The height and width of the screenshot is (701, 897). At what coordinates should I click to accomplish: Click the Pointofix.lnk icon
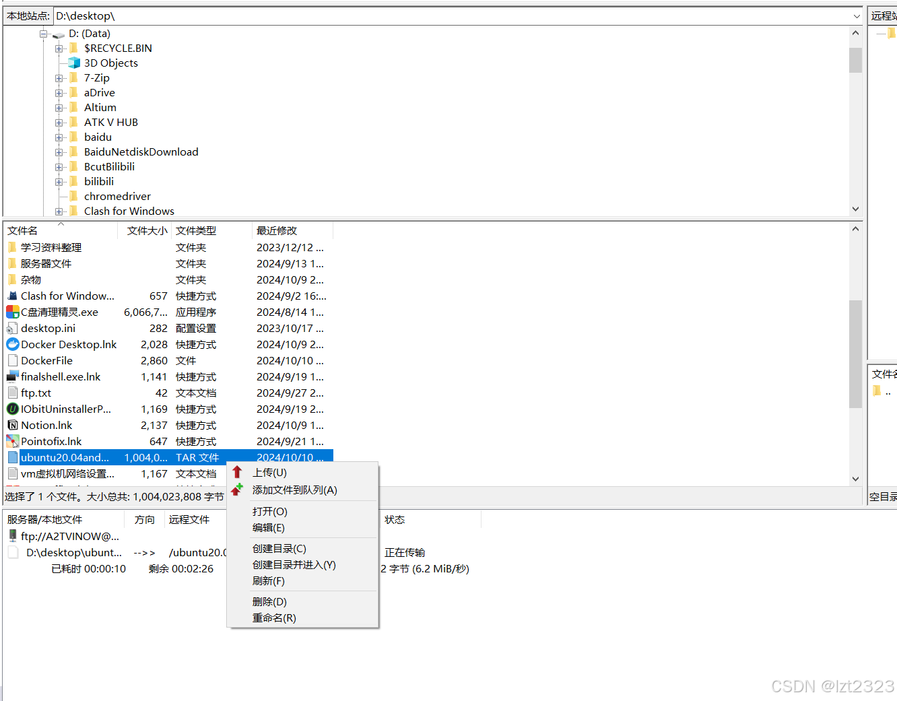tap(13, 441)
